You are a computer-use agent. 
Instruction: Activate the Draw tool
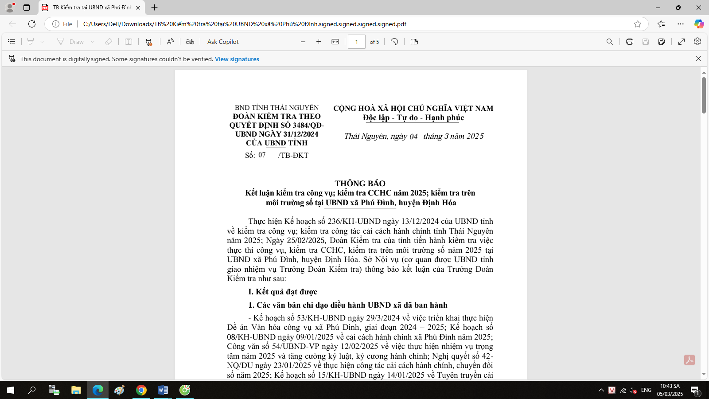click(70, 42)
